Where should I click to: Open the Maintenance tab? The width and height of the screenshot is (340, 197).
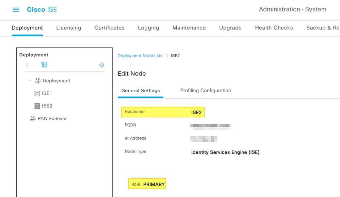[x=189, y=28]
